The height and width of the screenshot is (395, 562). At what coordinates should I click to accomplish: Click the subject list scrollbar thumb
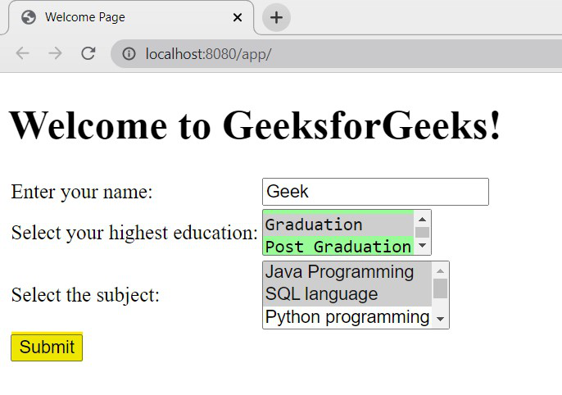pyautogui.click(x=440, y=288)
